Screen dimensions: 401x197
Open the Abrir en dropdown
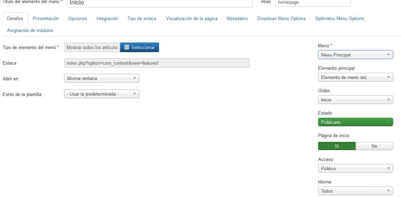click(x=102, y=79)
